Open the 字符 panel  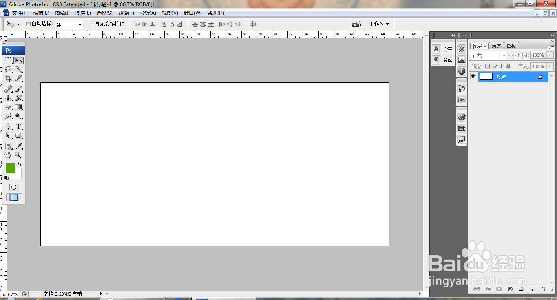[x=443, y=49]
